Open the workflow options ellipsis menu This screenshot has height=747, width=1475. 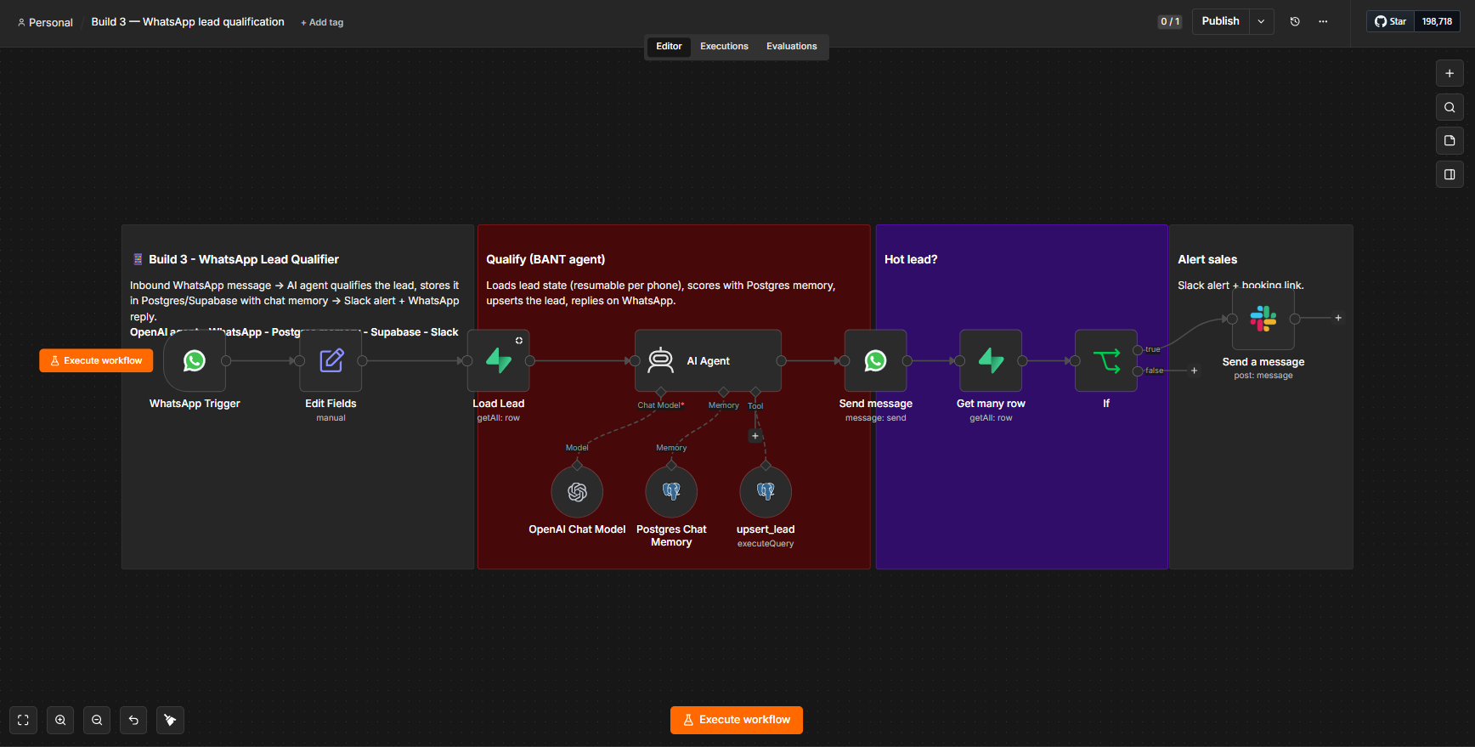coord(1323,21)
